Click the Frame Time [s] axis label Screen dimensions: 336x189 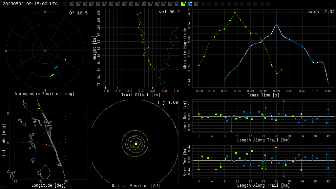[263, 95]
